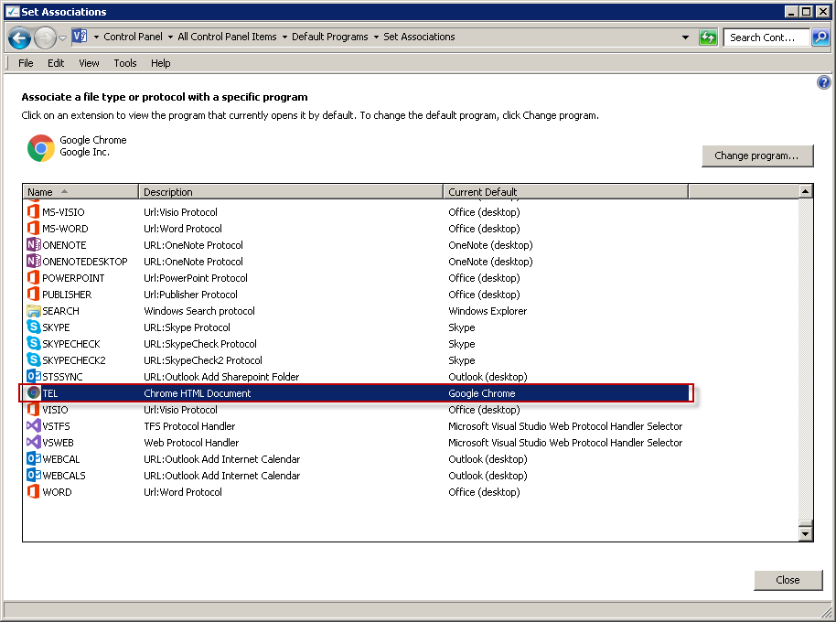
Task: Click the Google Chrome logo above the list
Action: pyautogui.click(x=41, y=147)
